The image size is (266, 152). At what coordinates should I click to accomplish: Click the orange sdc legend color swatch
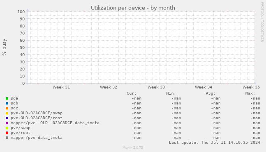(7, 108)
